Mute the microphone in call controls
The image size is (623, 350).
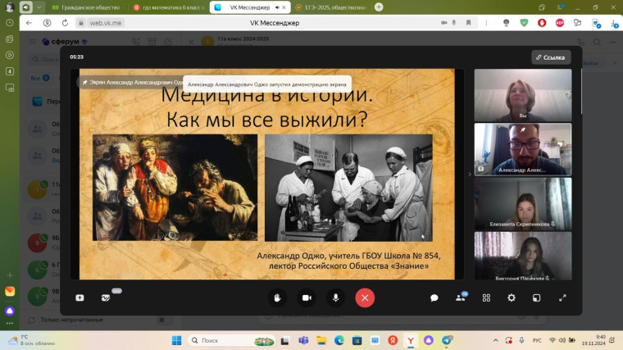point(336,298)
